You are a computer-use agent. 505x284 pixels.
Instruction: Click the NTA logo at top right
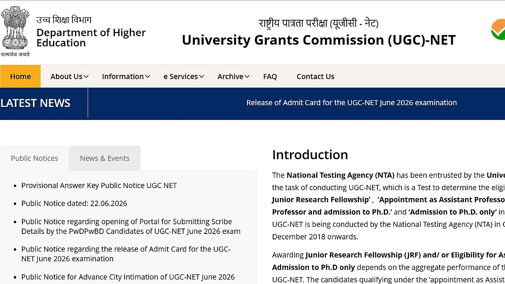tap(498, 29)
